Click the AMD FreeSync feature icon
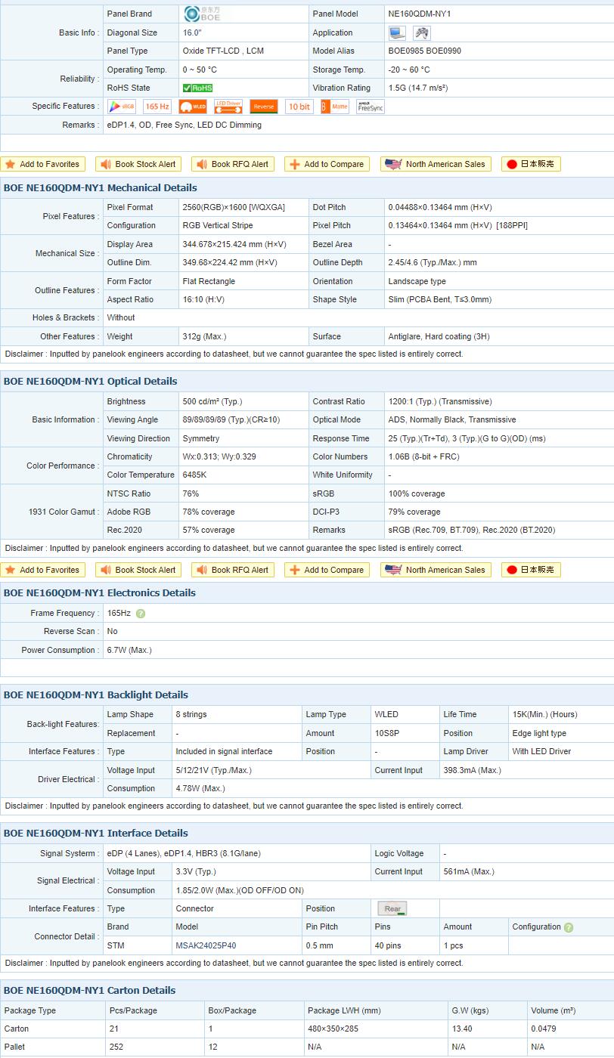614x1058 pixels. pyautogui.click(x=371, y=107)
